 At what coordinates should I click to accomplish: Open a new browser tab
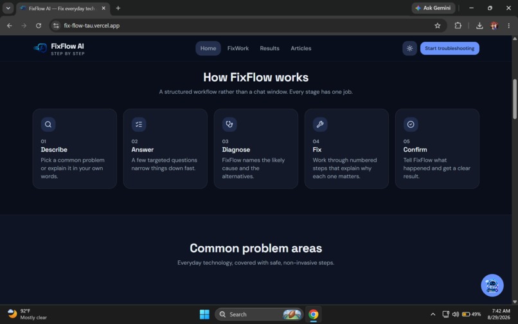point(118,8)
